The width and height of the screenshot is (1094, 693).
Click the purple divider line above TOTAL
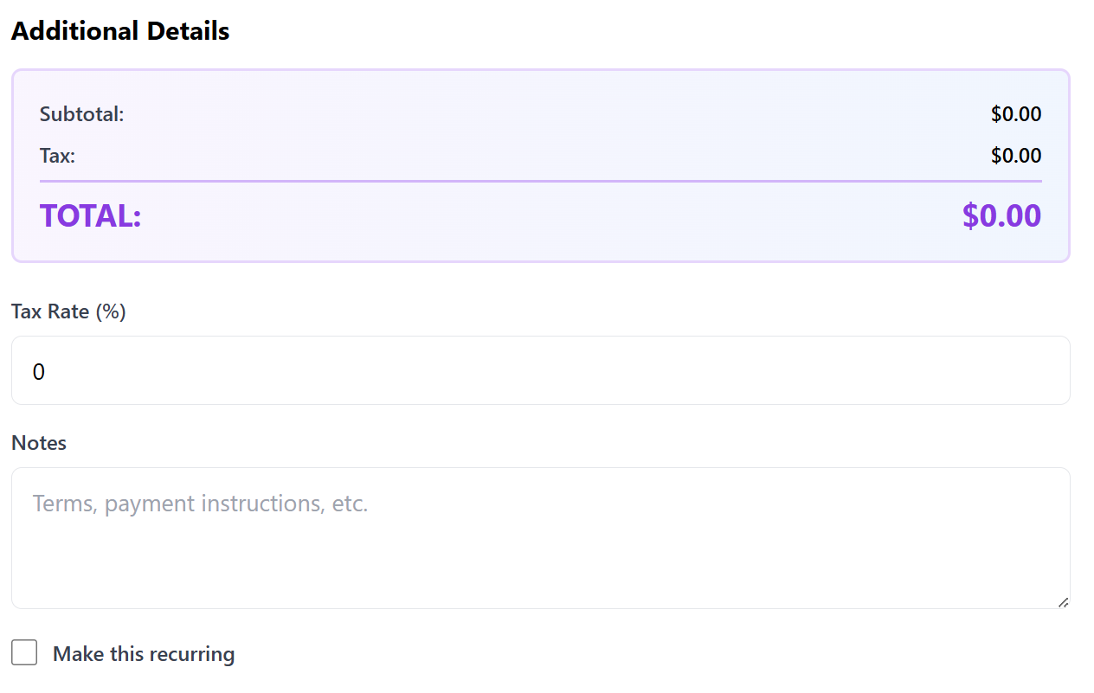click(x=540, y=182)
